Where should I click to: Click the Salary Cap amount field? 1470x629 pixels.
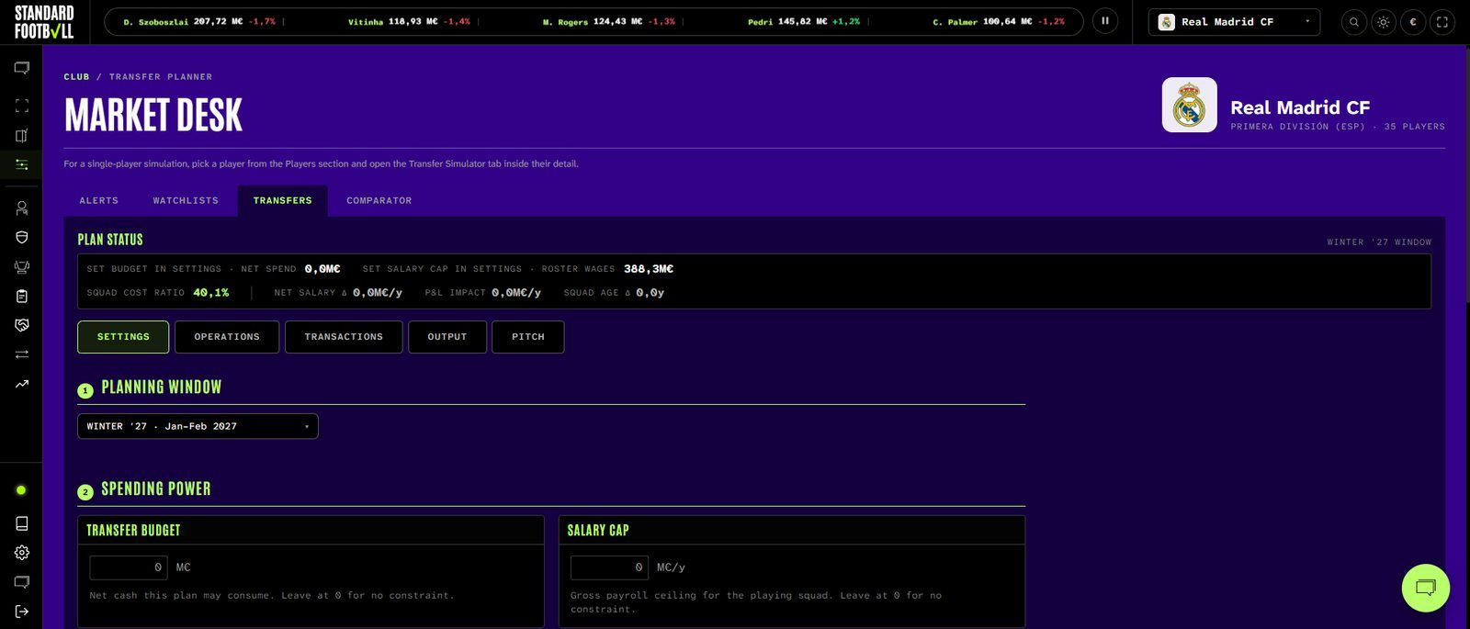609,567
